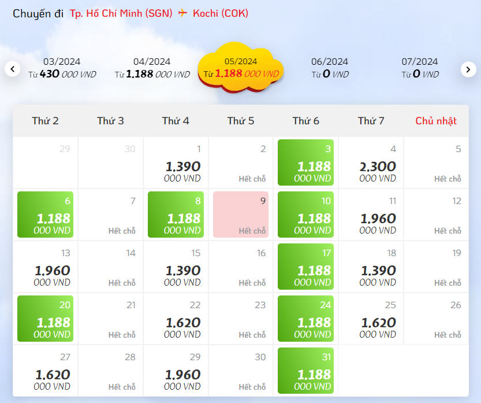Click greyed April 30 Tuesday cell
Image resolution: width=481 pixels, height=403 pixels.
pos(110,162)
